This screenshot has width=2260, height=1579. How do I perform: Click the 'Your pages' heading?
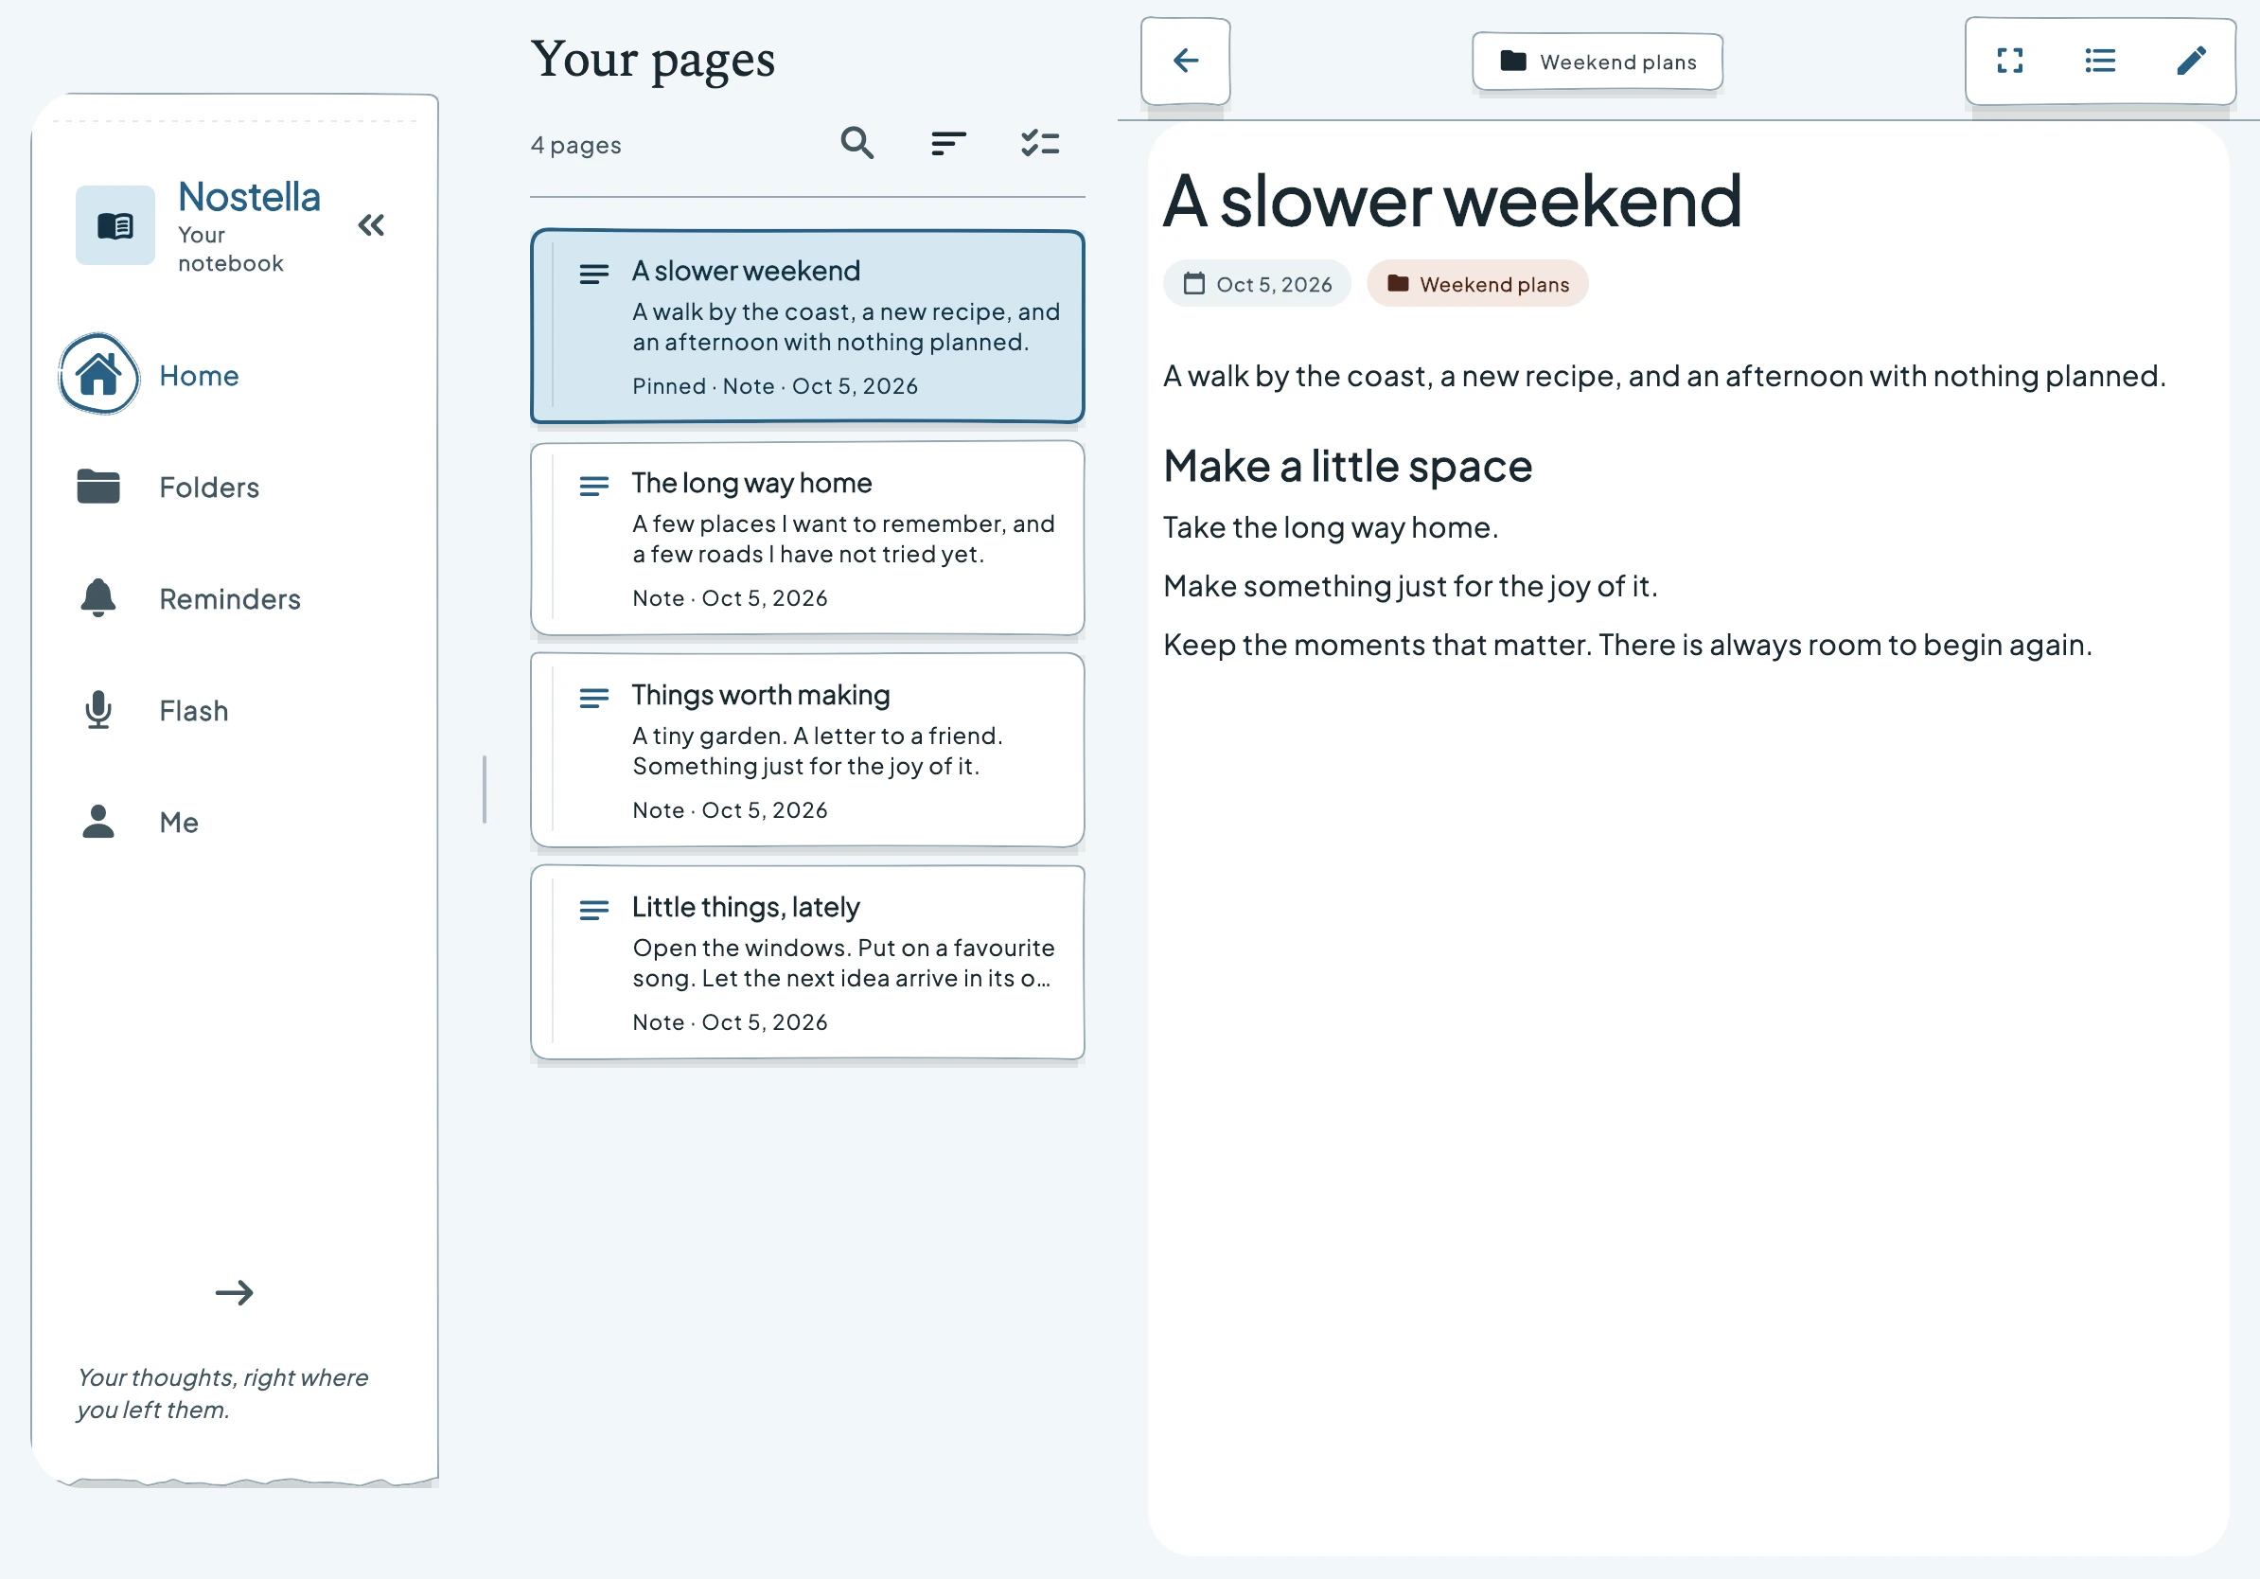click(653, 60)
